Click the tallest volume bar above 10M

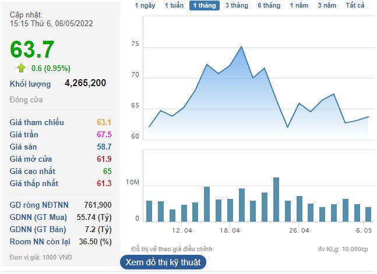pyautogui.click(x=276, y=200)
